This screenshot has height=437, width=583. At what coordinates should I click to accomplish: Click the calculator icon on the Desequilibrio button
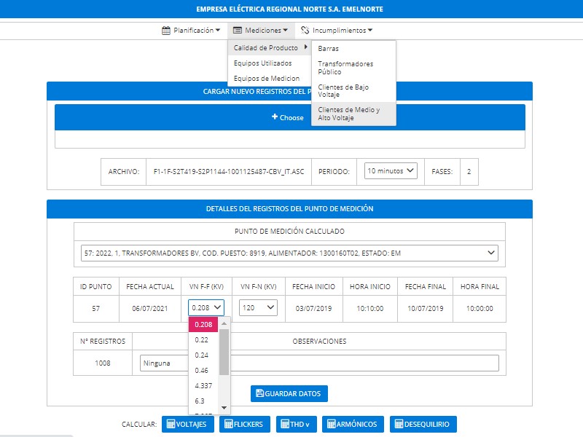[x=399, y=424]
